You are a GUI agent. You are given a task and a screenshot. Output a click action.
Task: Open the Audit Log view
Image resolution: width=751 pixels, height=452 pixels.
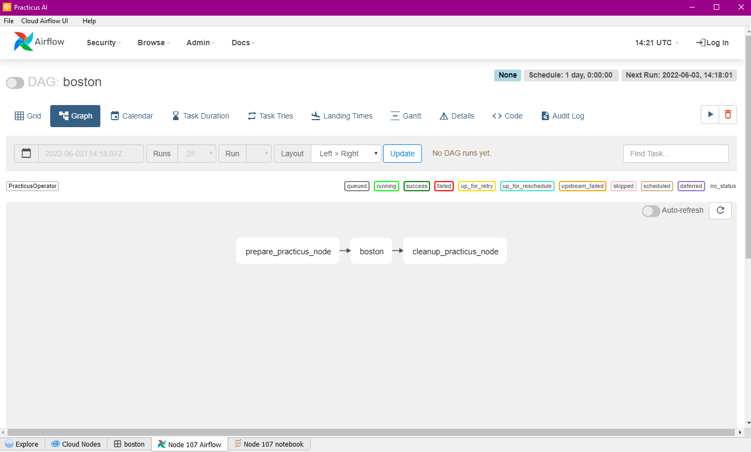(x=562, y=116)
